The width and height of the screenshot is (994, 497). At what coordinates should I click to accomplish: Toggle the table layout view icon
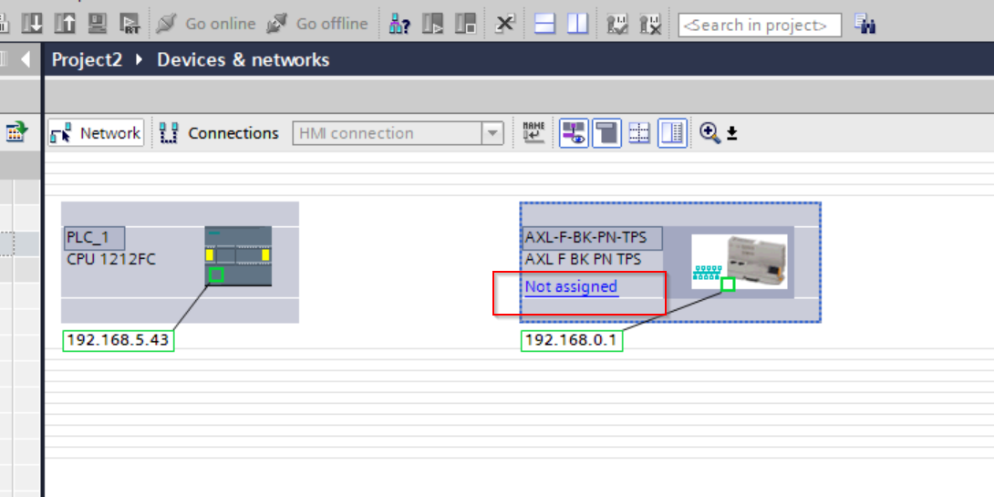click(672, 133)
